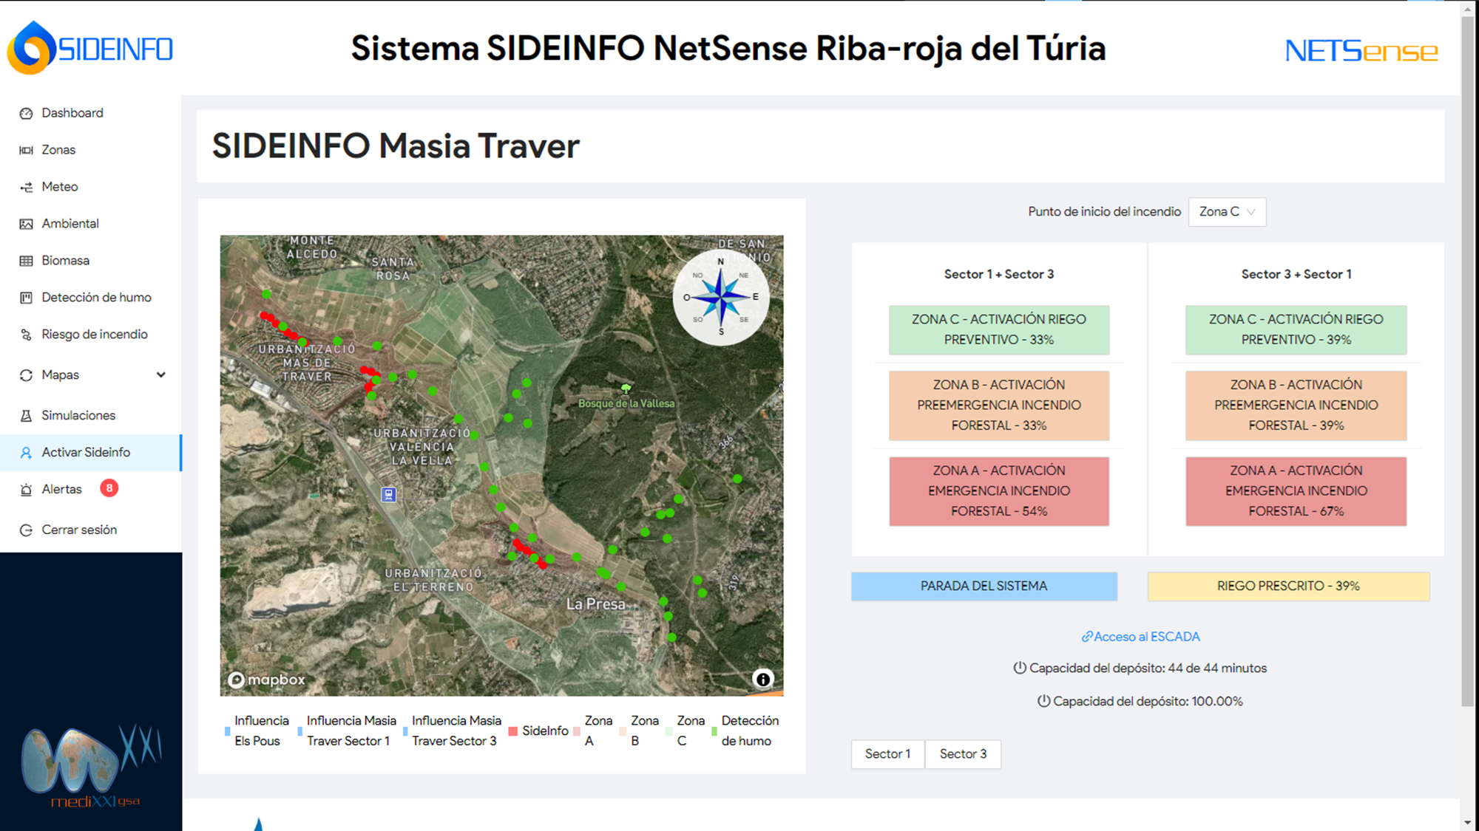Switch to the Sector 3 tab
1479x831 pixels.
[x=963, y=754]
